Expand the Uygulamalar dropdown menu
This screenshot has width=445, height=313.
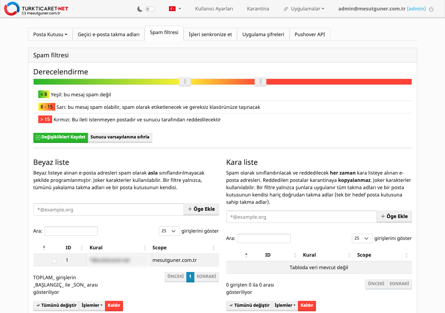pyautogui.click(x=304, y=9)
